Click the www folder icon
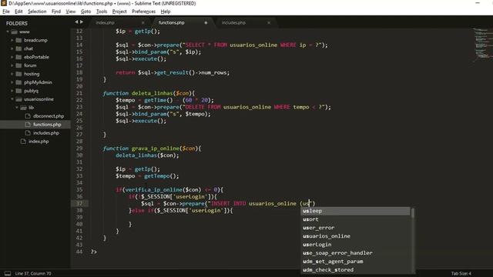493x277 pixels. point(14,32)
